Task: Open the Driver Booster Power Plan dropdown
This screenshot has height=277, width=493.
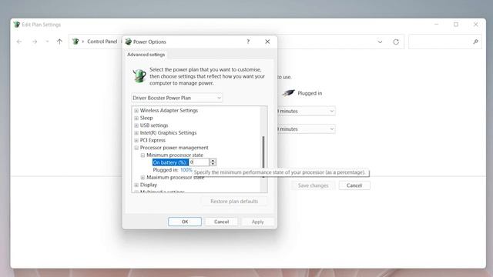Action: pos(176,98)
